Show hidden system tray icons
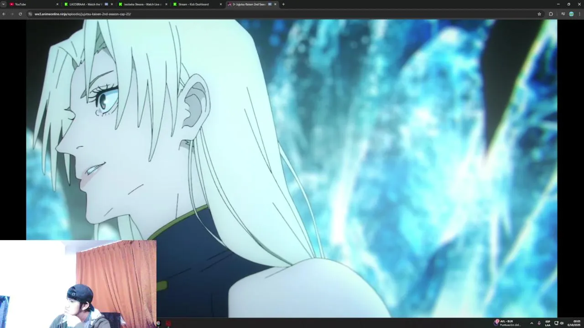This screenshot has height=328, width=584. pos(532,323)
